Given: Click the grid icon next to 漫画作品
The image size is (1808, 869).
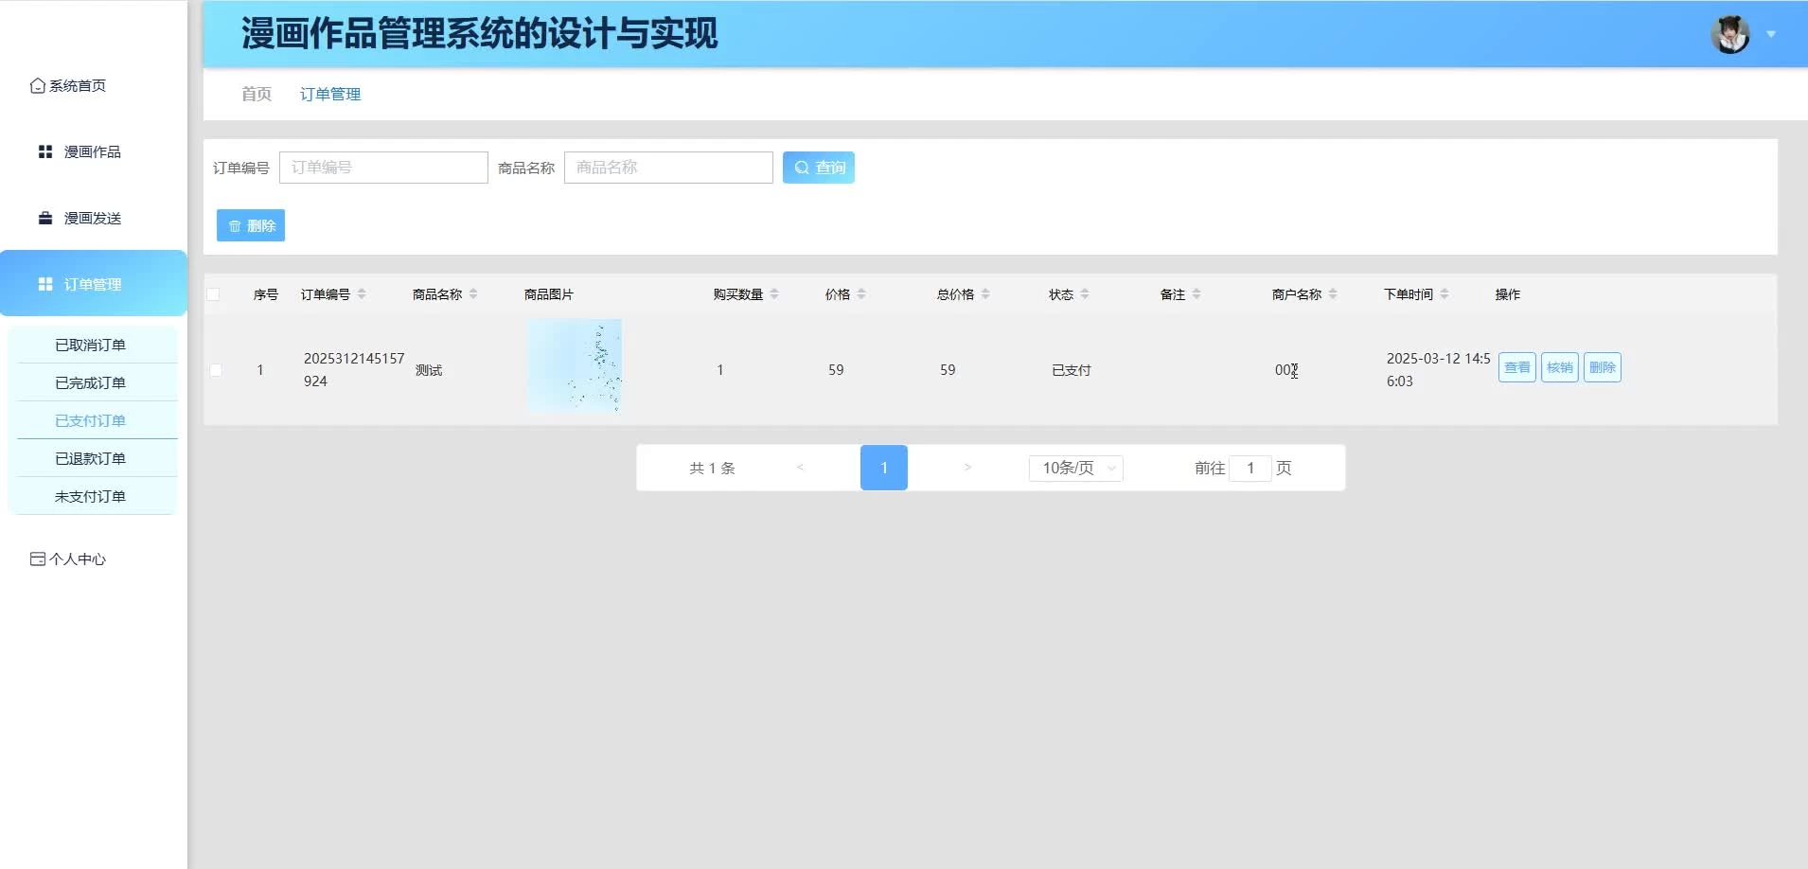Looking at the screenshot, I should pyautogui.click(x=44, y=152).
